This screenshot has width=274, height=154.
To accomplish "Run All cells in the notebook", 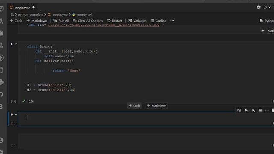I will coord(61,21).
